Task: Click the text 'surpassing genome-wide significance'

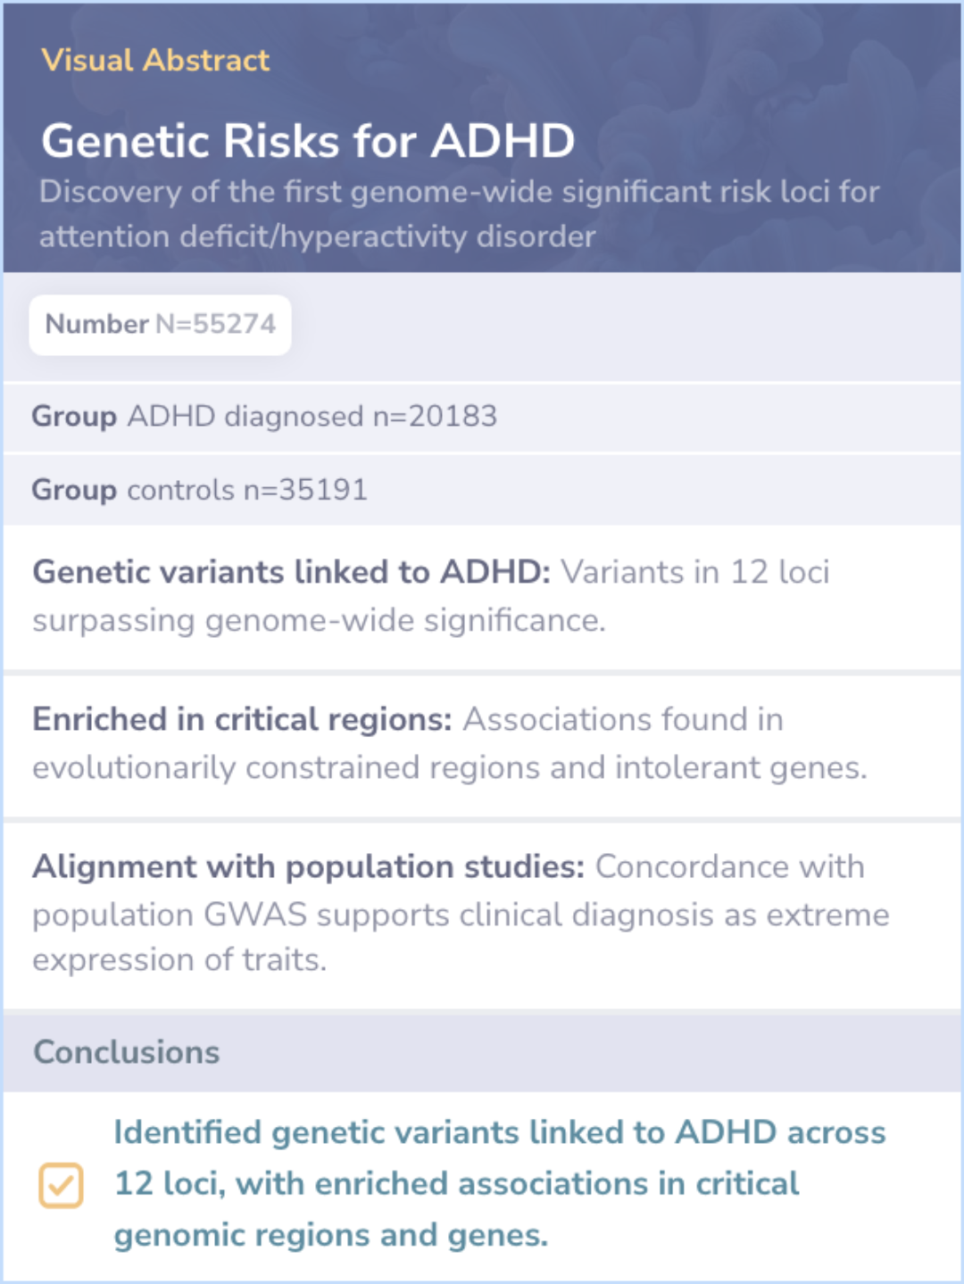Action: (x=319, y=620)
